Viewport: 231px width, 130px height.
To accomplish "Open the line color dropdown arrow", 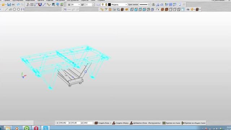I will (149, 5).
